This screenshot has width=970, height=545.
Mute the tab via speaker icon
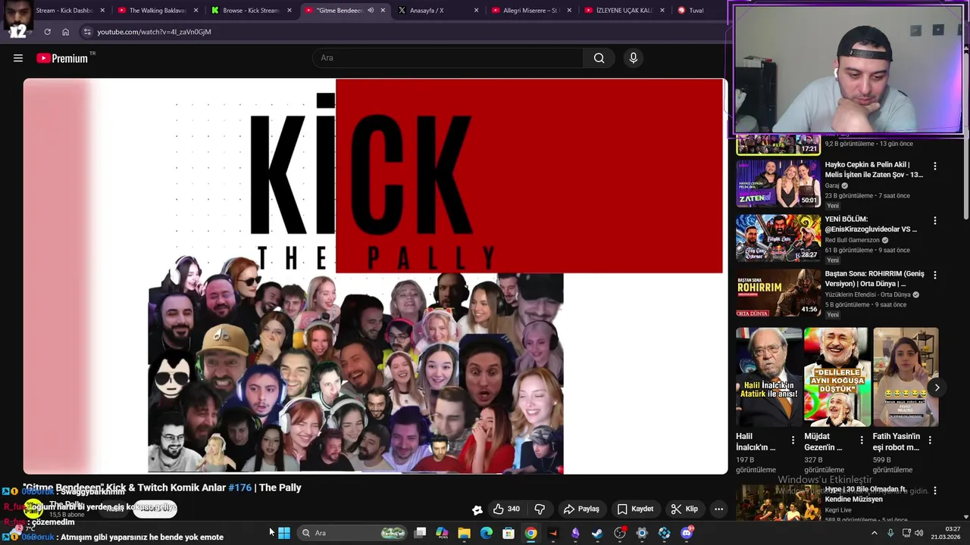click(371, 11)
